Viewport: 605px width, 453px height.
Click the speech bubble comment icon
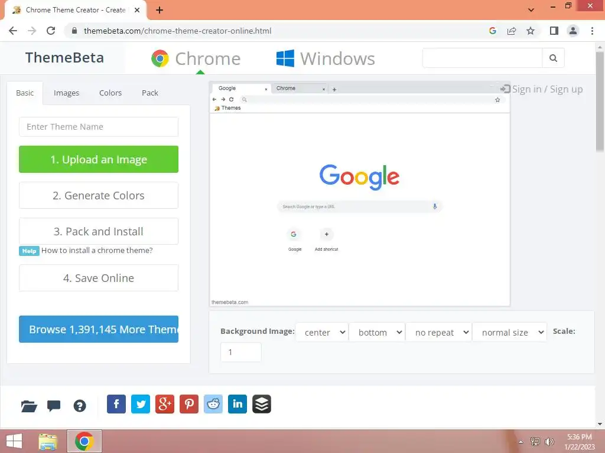click(x=54, y=406)
